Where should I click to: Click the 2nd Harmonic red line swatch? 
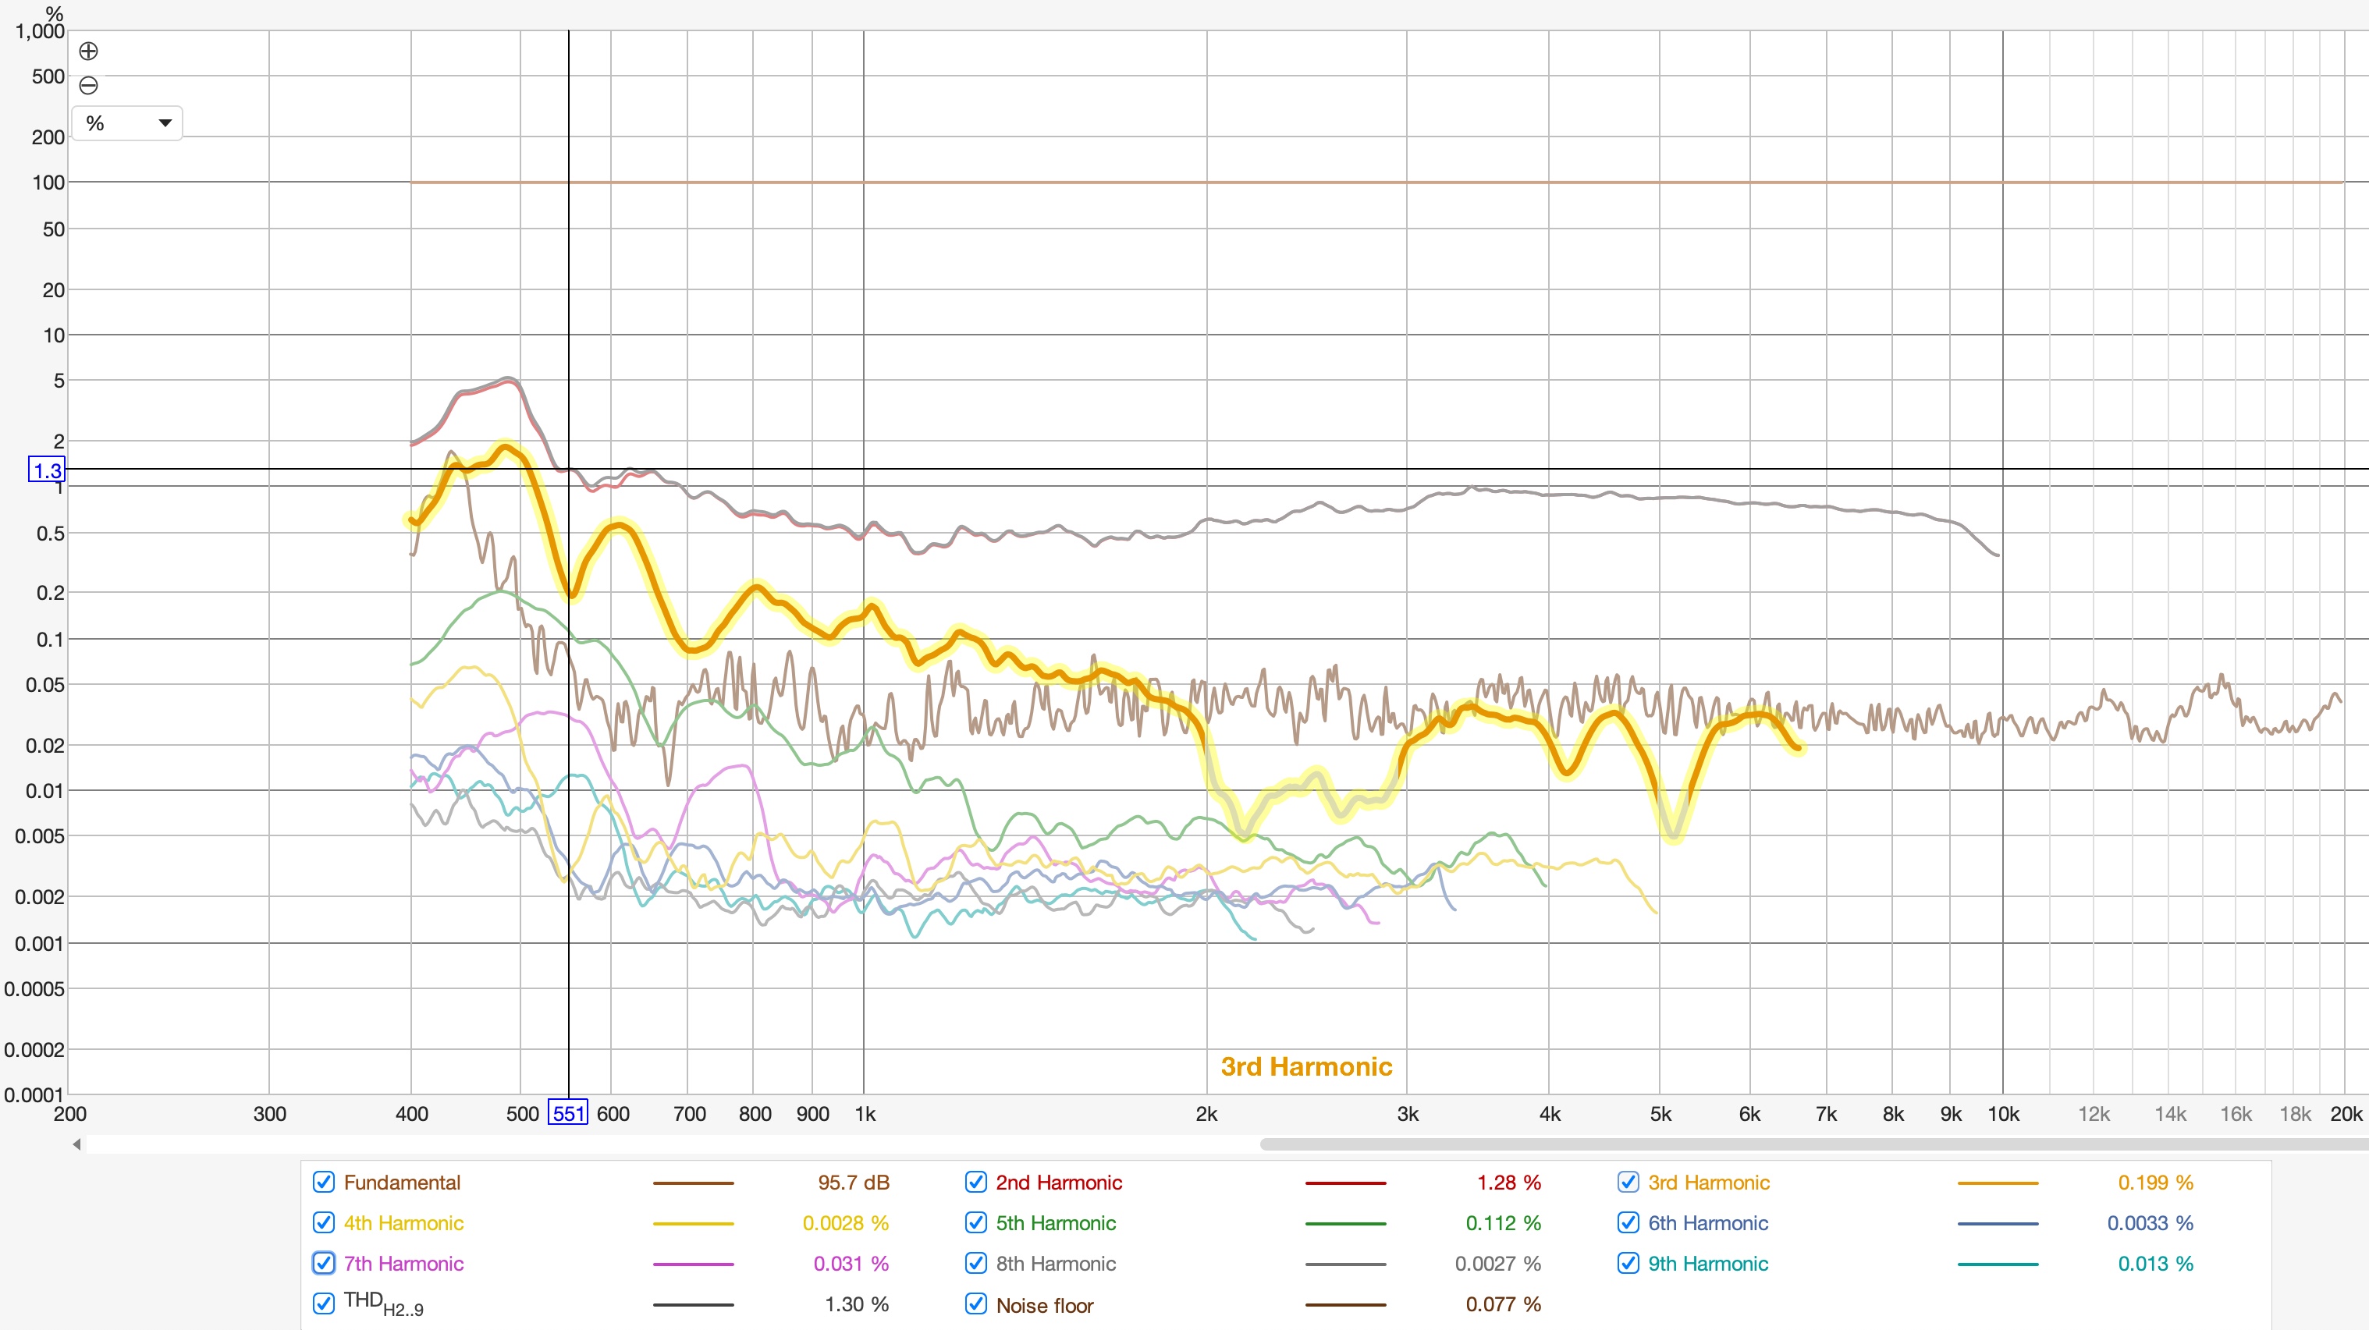(x=1344, y=1184)
